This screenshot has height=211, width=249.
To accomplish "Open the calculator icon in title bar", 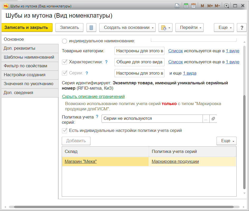I will pos(186,6).
